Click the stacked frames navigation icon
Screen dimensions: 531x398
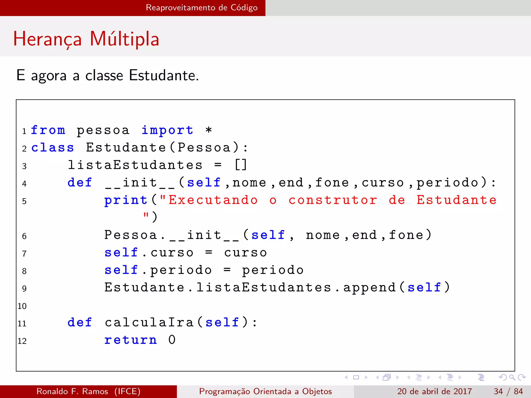pos(387,377)
